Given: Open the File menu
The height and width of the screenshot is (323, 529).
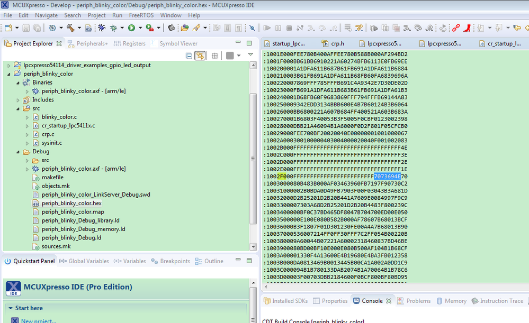Looking at the screenshot, I should pyautogui.click(x=7, y=15).
